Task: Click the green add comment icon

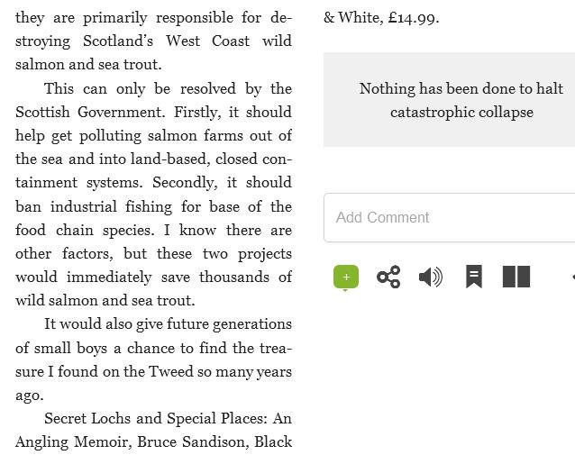Action: coord(346,277)
